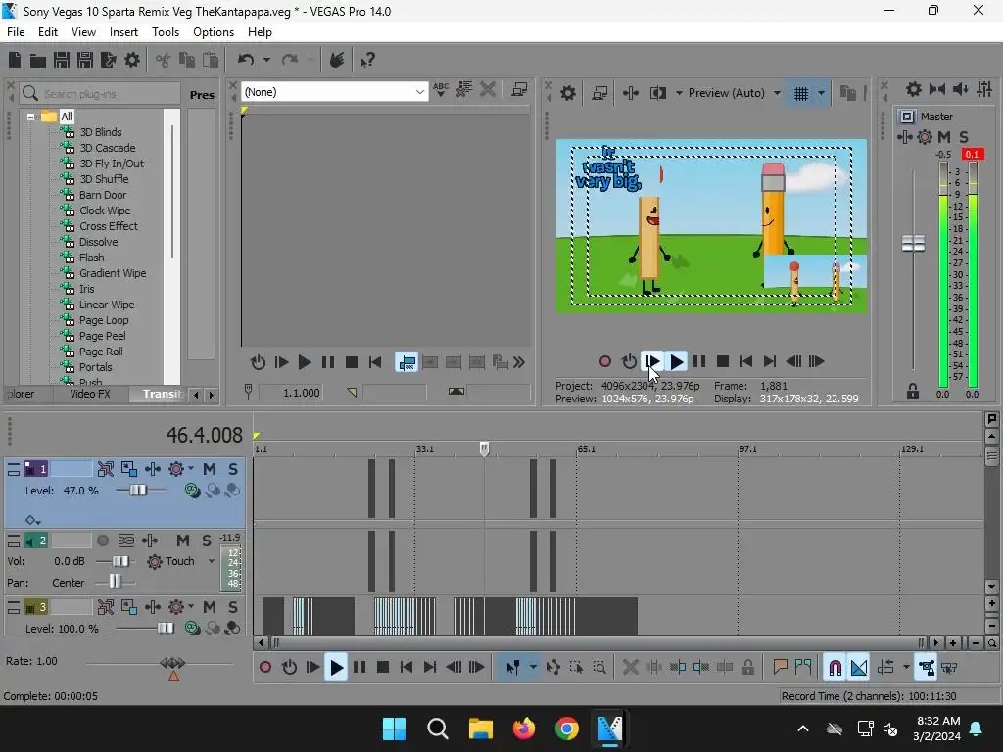The height and width of the screenshot is (752, 1003).
Task: Open edit tool selector dropdown arrow
Action: pyautogui.click(x=533, y=668)
